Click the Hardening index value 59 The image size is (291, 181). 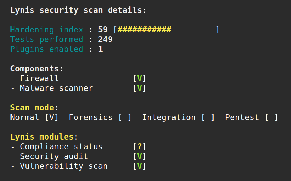(x=103, y=30)
